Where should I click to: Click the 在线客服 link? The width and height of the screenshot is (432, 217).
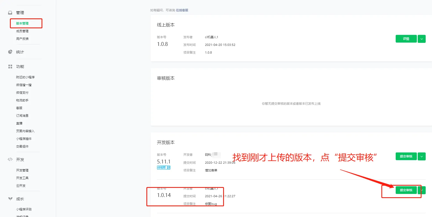(x=182, y=10)
